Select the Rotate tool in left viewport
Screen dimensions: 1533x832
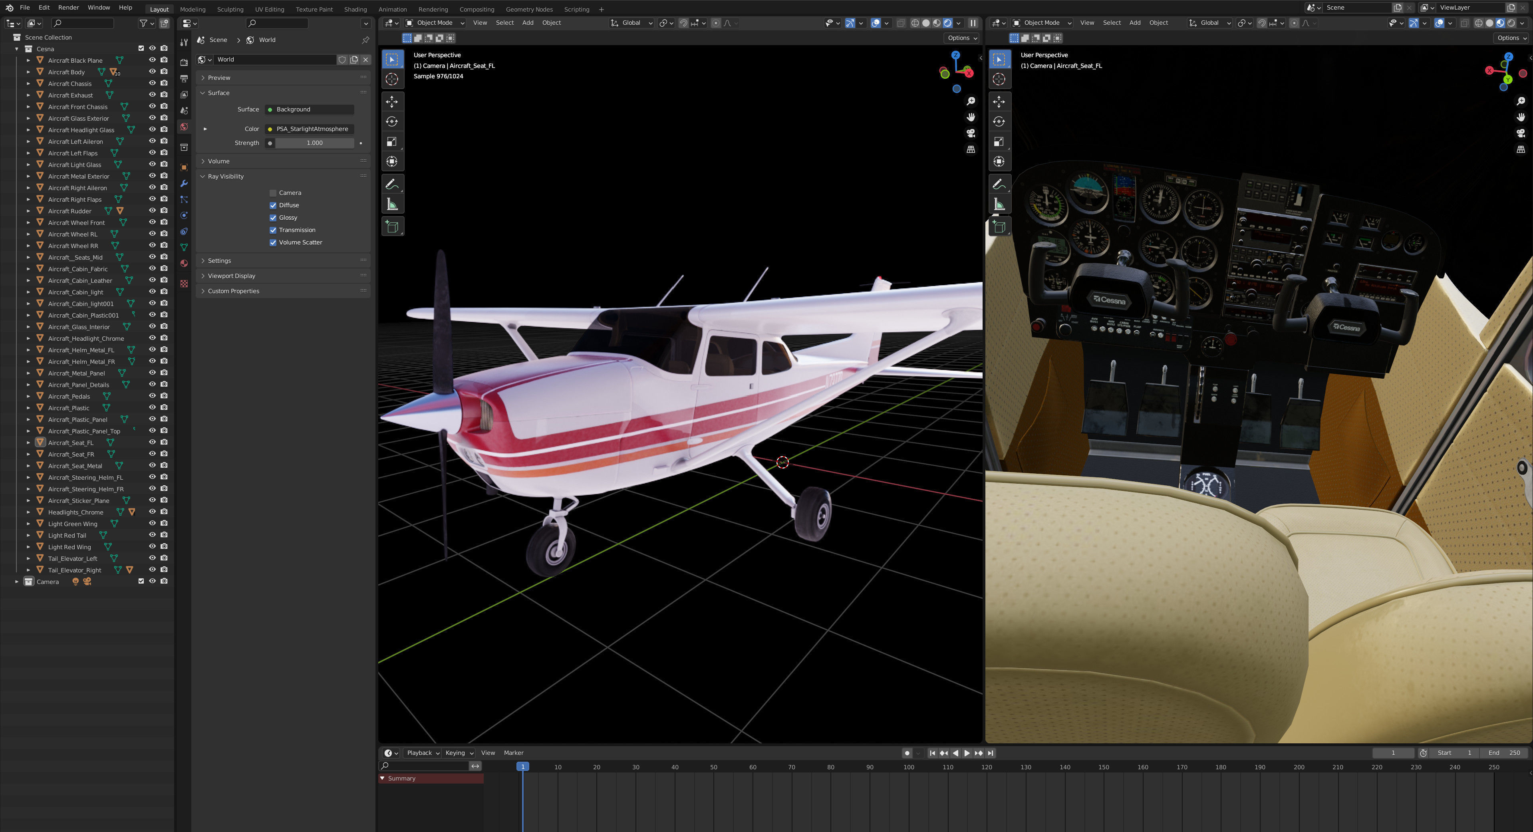pyautogui.click(x=391, y=121)
